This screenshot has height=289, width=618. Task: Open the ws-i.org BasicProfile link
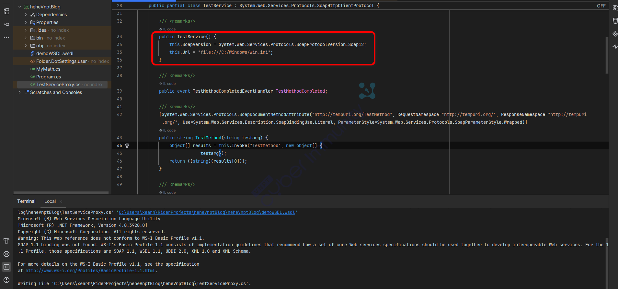[x=90, y=271]
